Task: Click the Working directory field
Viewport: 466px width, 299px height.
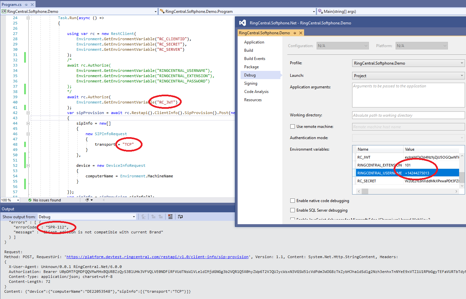Action: coord(408,115)
